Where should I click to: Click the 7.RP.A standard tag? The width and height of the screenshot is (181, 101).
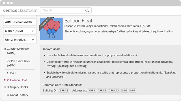tap(92, 90)
